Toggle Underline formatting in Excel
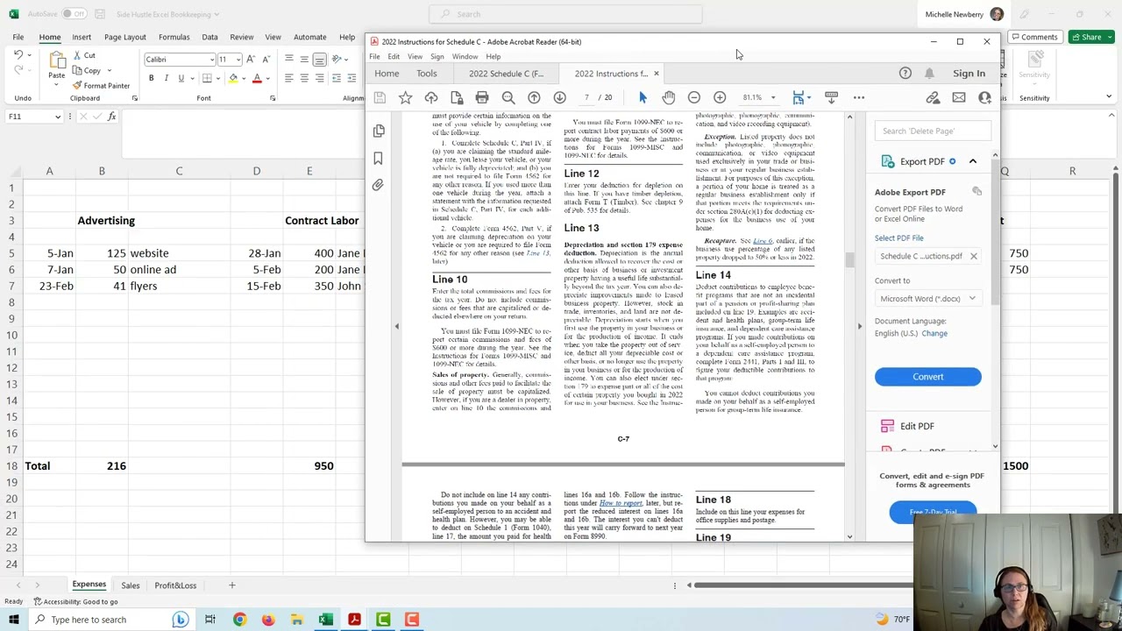This screenshot has width=1122, height=631. click(181, 78)
